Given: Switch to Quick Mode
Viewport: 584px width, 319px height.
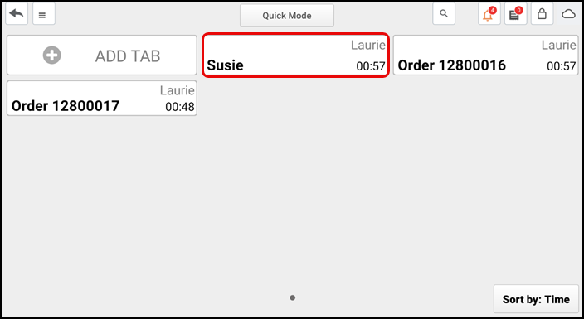Looking at the screenshot, I should pyautogui.click(x=287, y=15).
